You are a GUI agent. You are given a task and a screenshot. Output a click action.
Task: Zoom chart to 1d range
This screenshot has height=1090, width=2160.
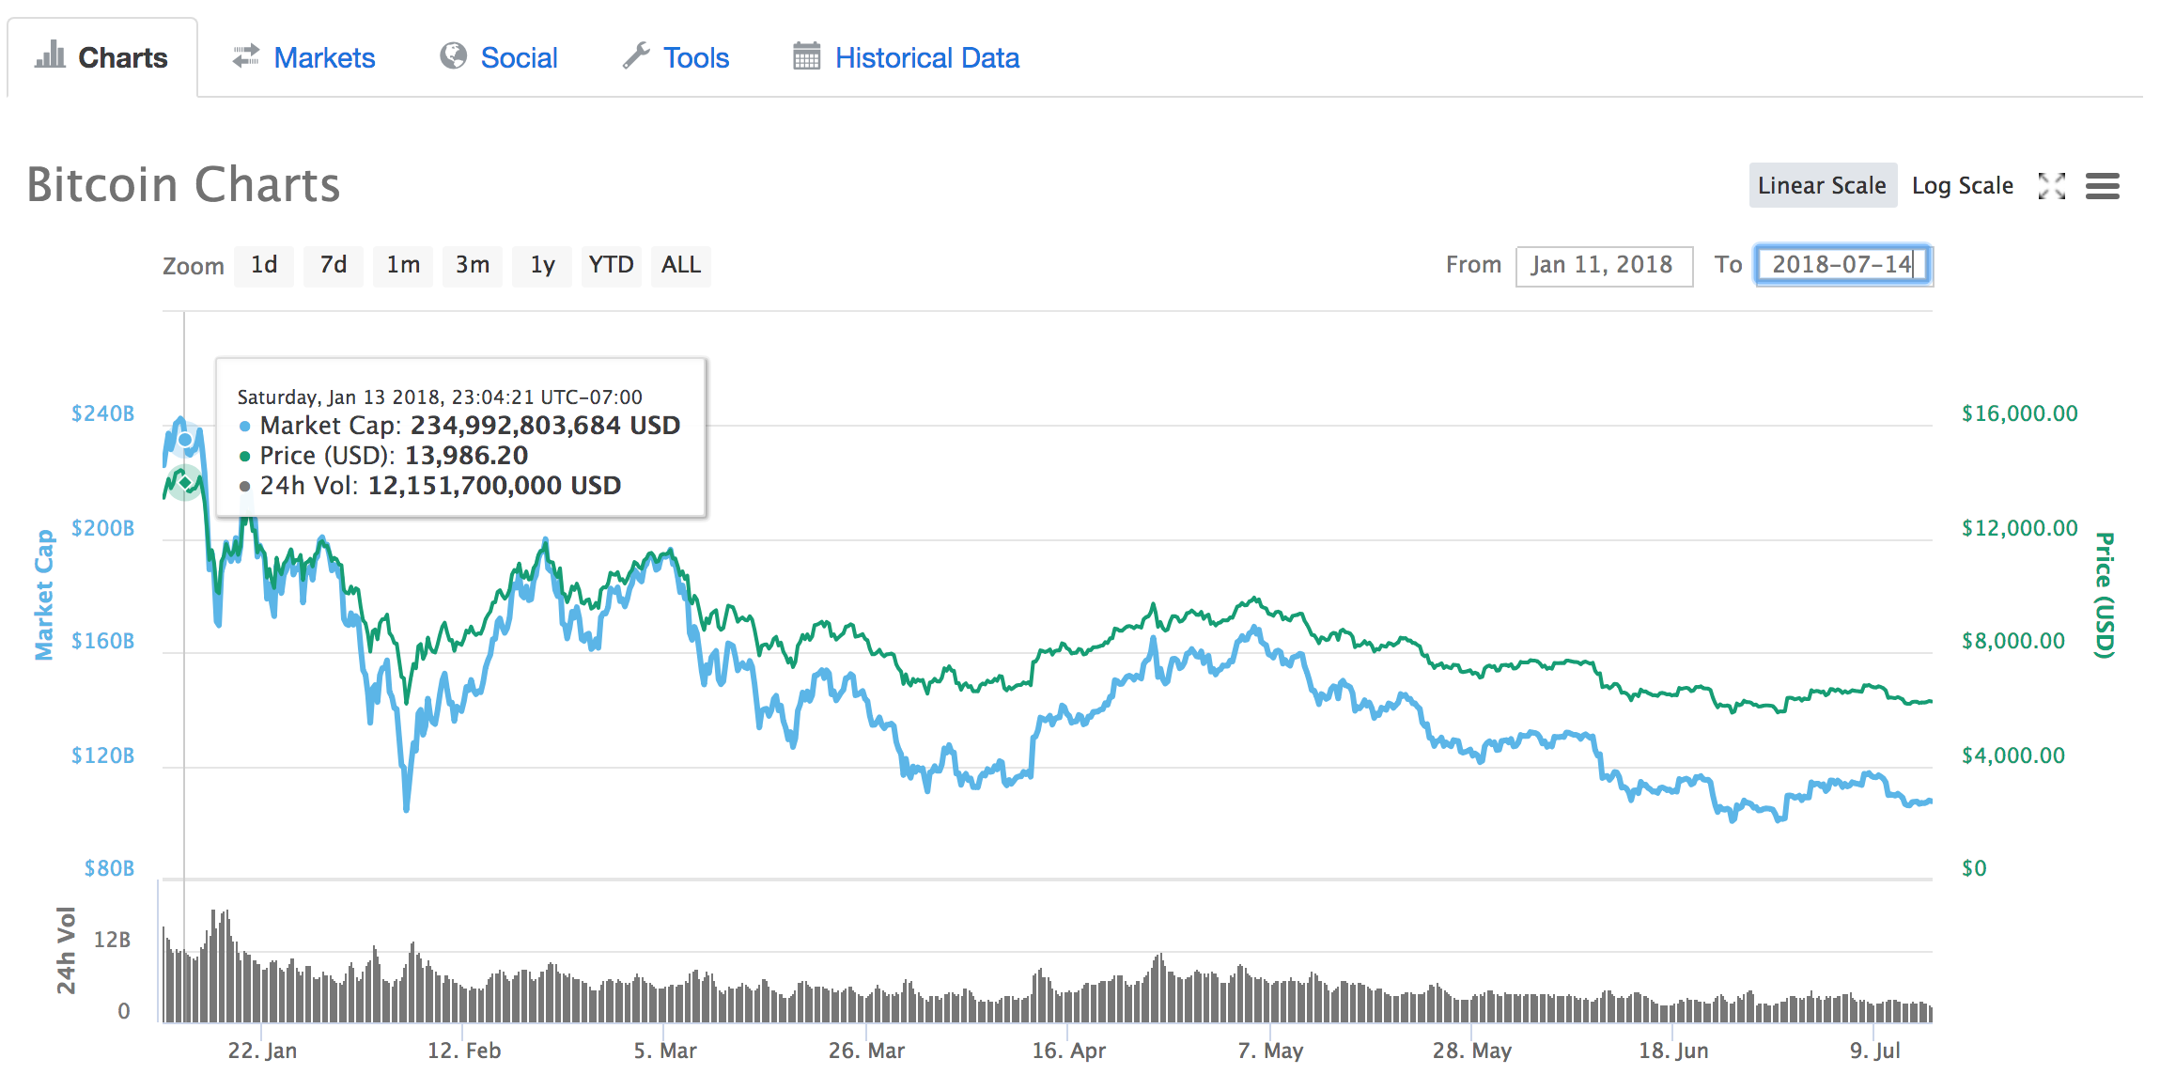pos(264,265)
